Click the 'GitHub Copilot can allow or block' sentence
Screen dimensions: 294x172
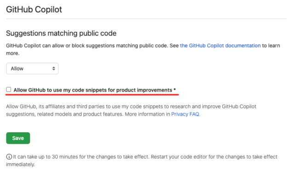pos(87,46)
